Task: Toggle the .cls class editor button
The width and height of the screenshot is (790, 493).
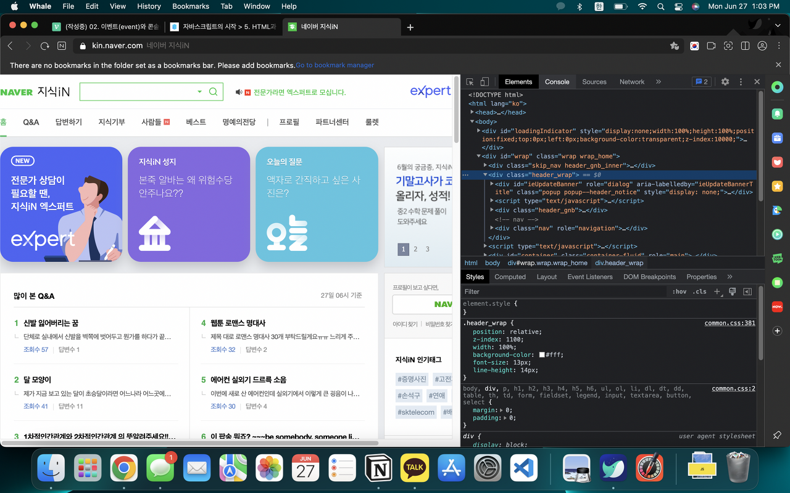Action: coord(699,291)
